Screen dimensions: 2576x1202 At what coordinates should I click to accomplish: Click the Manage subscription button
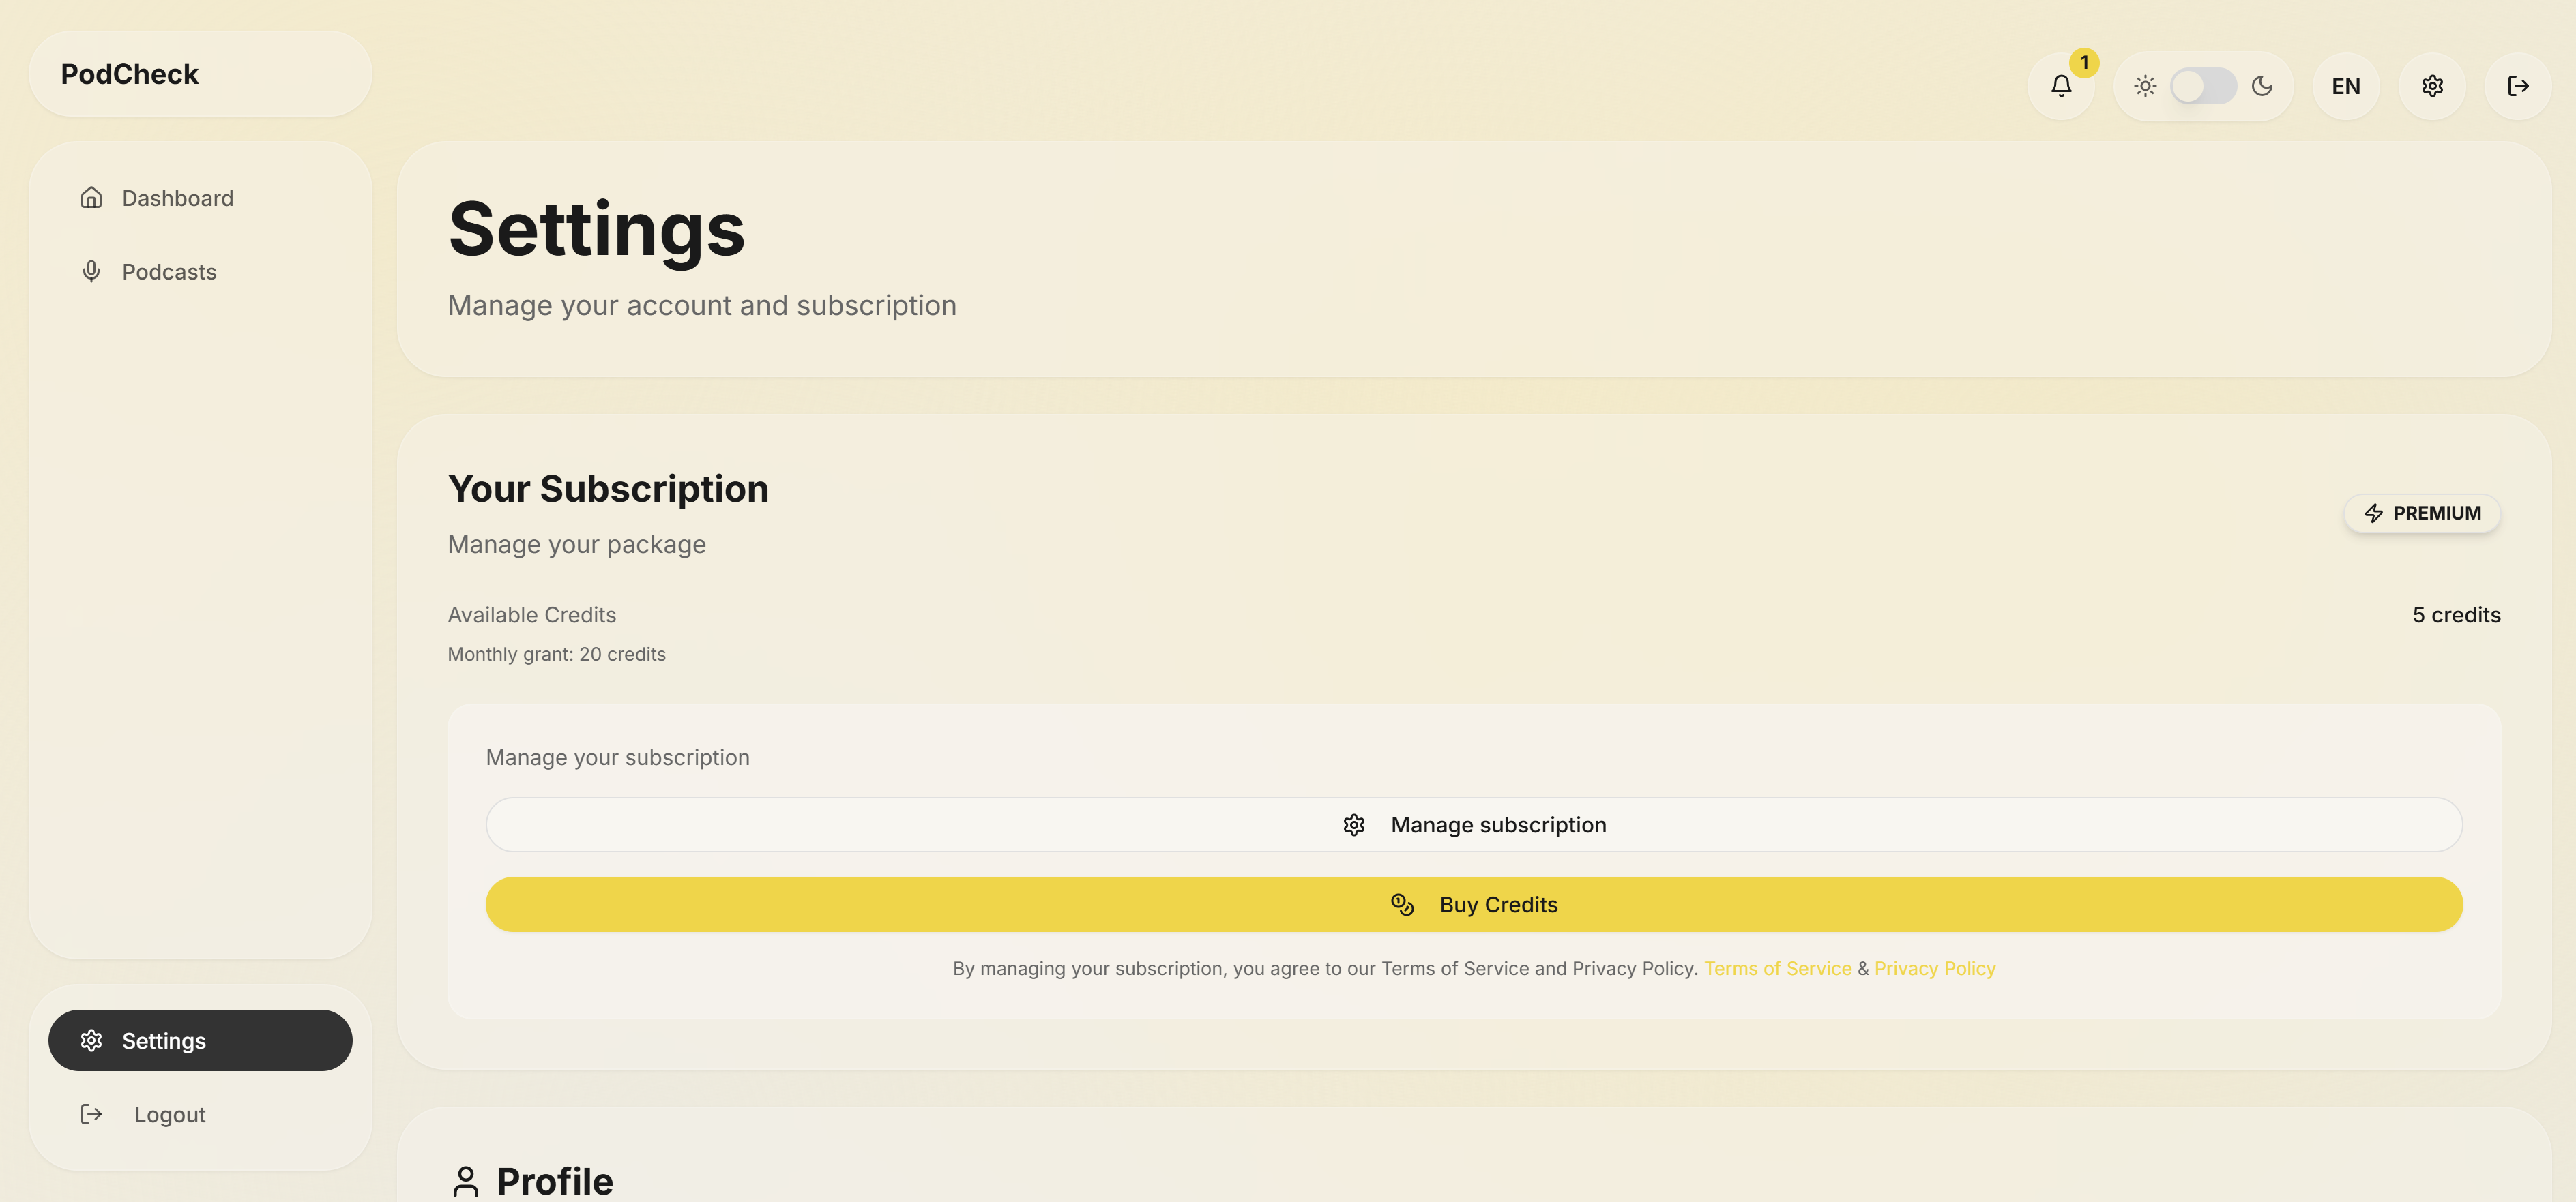pos(1473,824)
